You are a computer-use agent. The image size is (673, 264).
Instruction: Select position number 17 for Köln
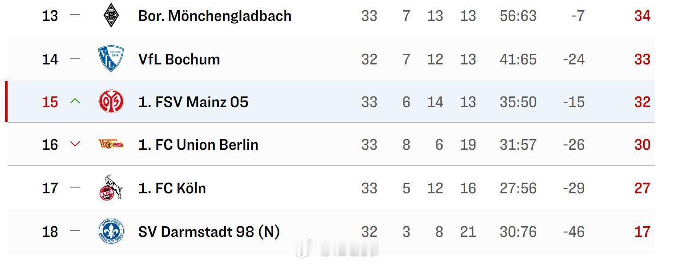click(50, 188)
